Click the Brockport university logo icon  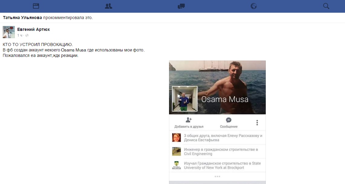(x=177, y=165)
